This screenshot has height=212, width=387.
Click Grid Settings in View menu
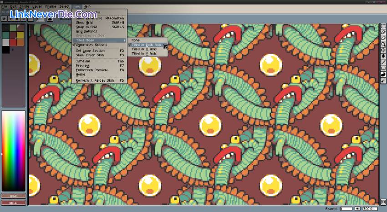point(86,31)
